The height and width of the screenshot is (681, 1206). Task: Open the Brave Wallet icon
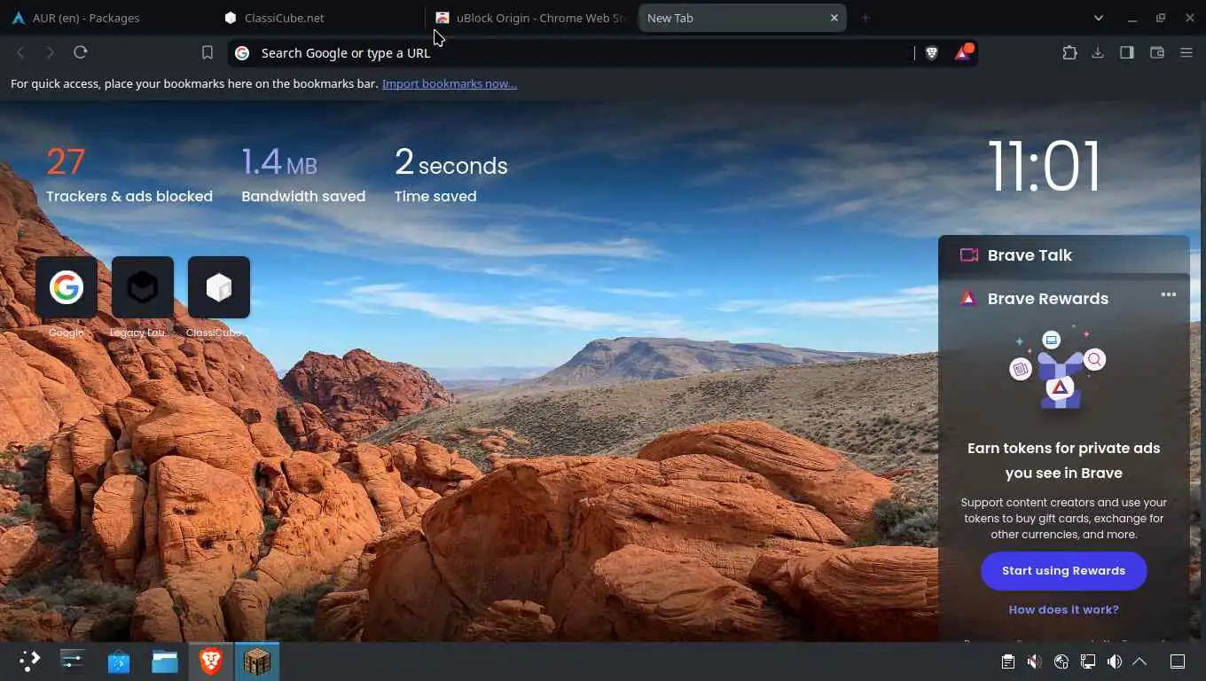[1157, 52]
